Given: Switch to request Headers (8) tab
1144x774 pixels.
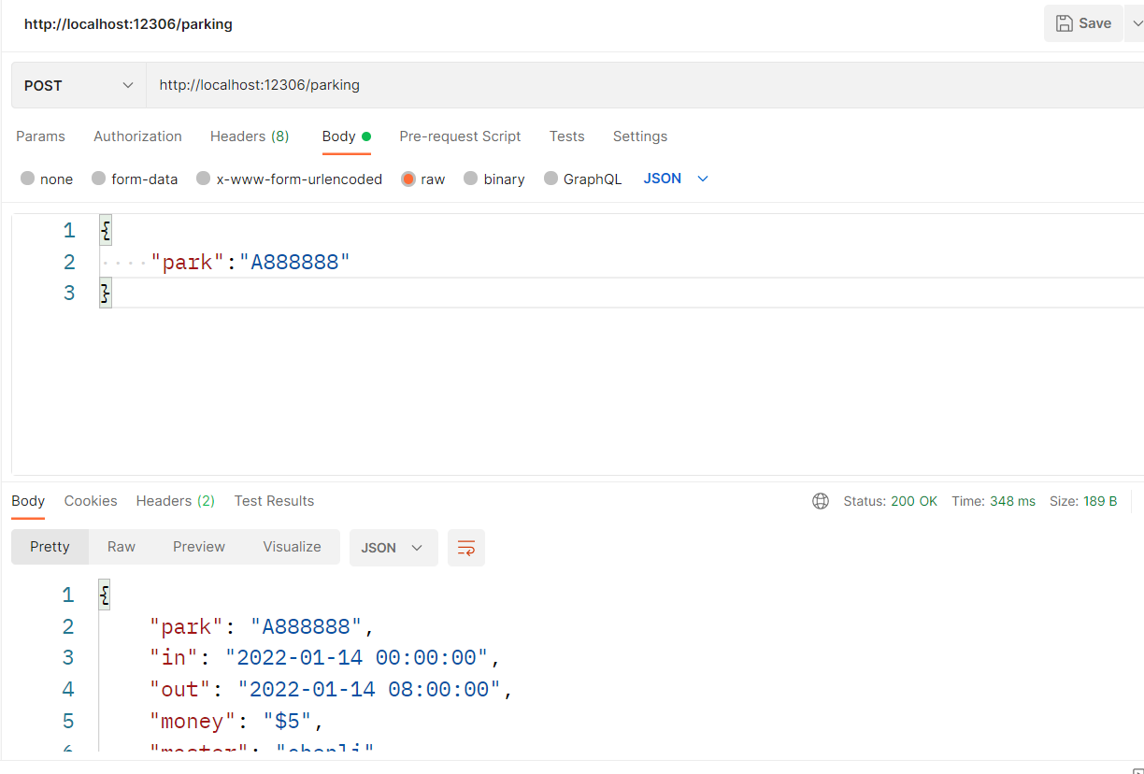Looking at the screenshot, I should point(250,136).
